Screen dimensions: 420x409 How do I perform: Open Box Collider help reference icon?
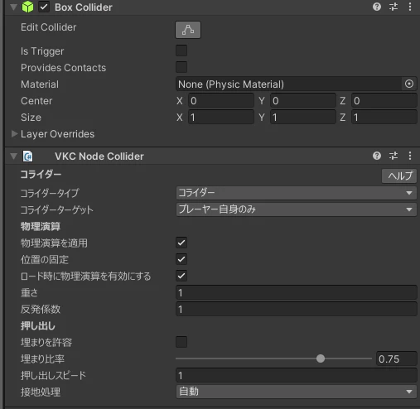click(377, 7)
